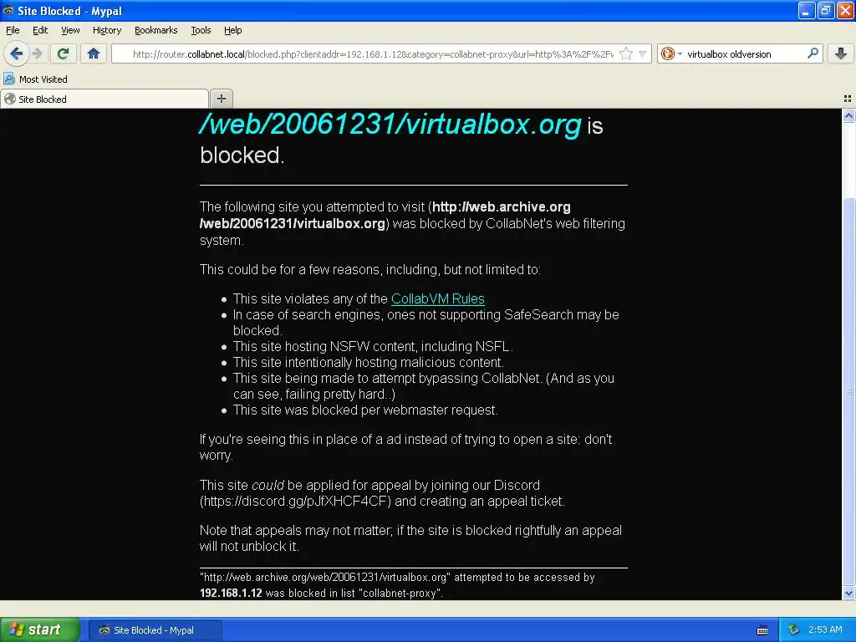Restore down the Mypal window
This screenshot has height=642, width=856.
point(826,10)
